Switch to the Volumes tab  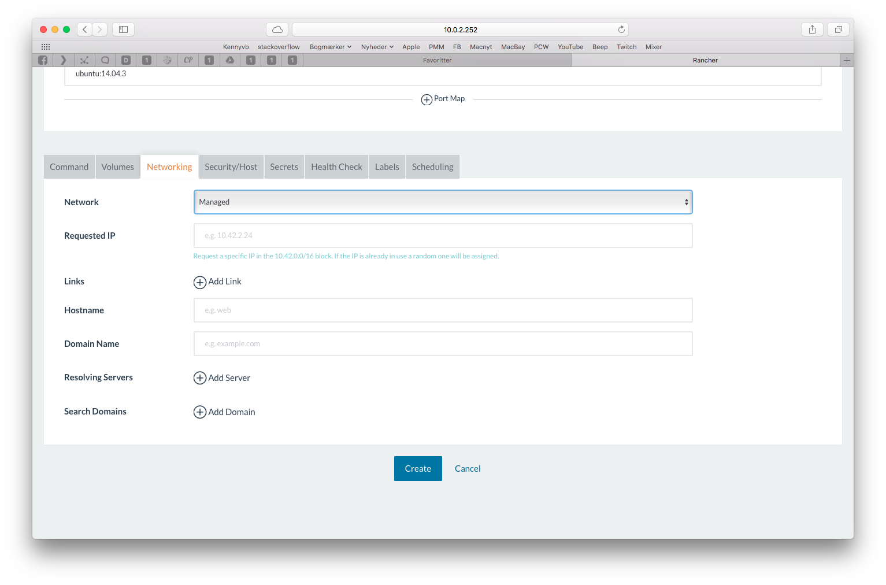click(x=118, y=167)
